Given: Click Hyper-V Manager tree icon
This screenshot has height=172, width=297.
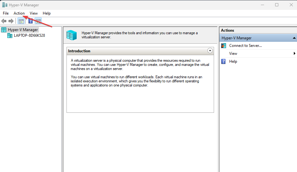Looking at the screenshot, I should click(4, 30).
